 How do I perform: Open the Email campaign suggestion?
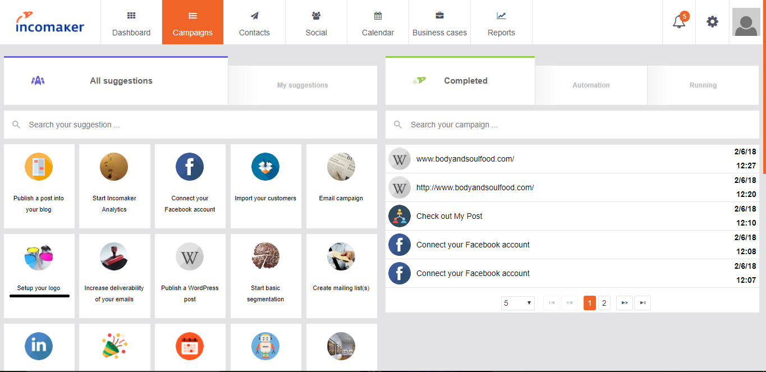341,186
